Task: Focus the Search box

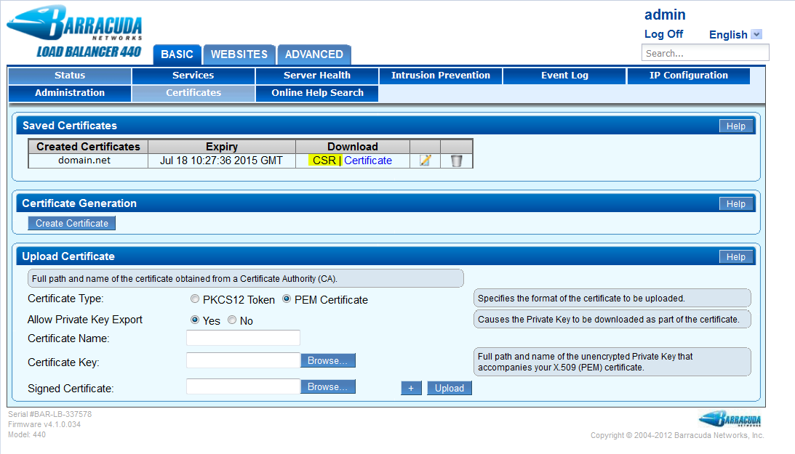Action: pyautogui.click(x=706, y=52)
